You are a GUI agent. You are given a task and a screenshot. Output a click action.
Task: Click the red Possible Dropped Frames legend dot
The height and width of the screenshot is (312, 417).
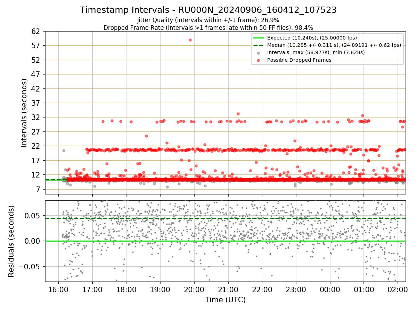coord(259,60)
